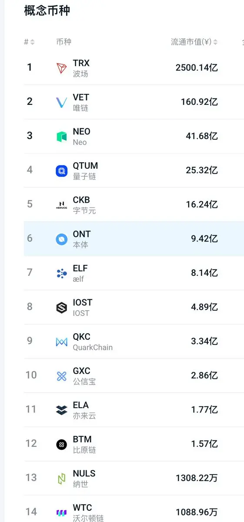Tap the BTM Bytom round icon

tap(62, 445)
